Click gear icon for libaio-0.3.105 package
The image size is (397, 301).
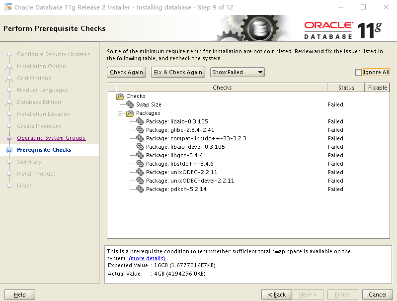click(x=140, y=121)
